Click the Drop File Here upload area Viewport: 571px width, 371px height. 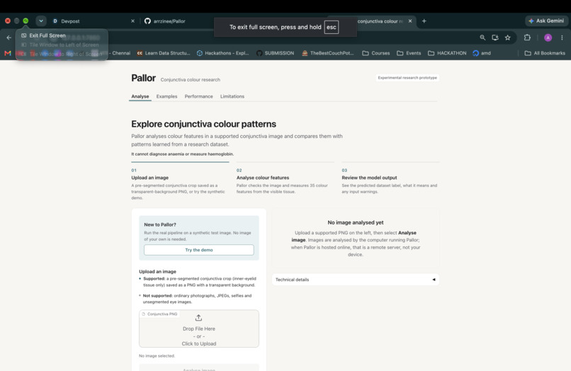coord(199,329)
